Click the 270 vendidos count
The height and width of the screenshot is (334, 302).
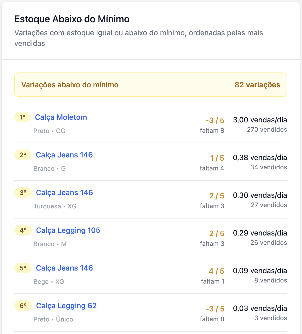click(x=267, y=130)
